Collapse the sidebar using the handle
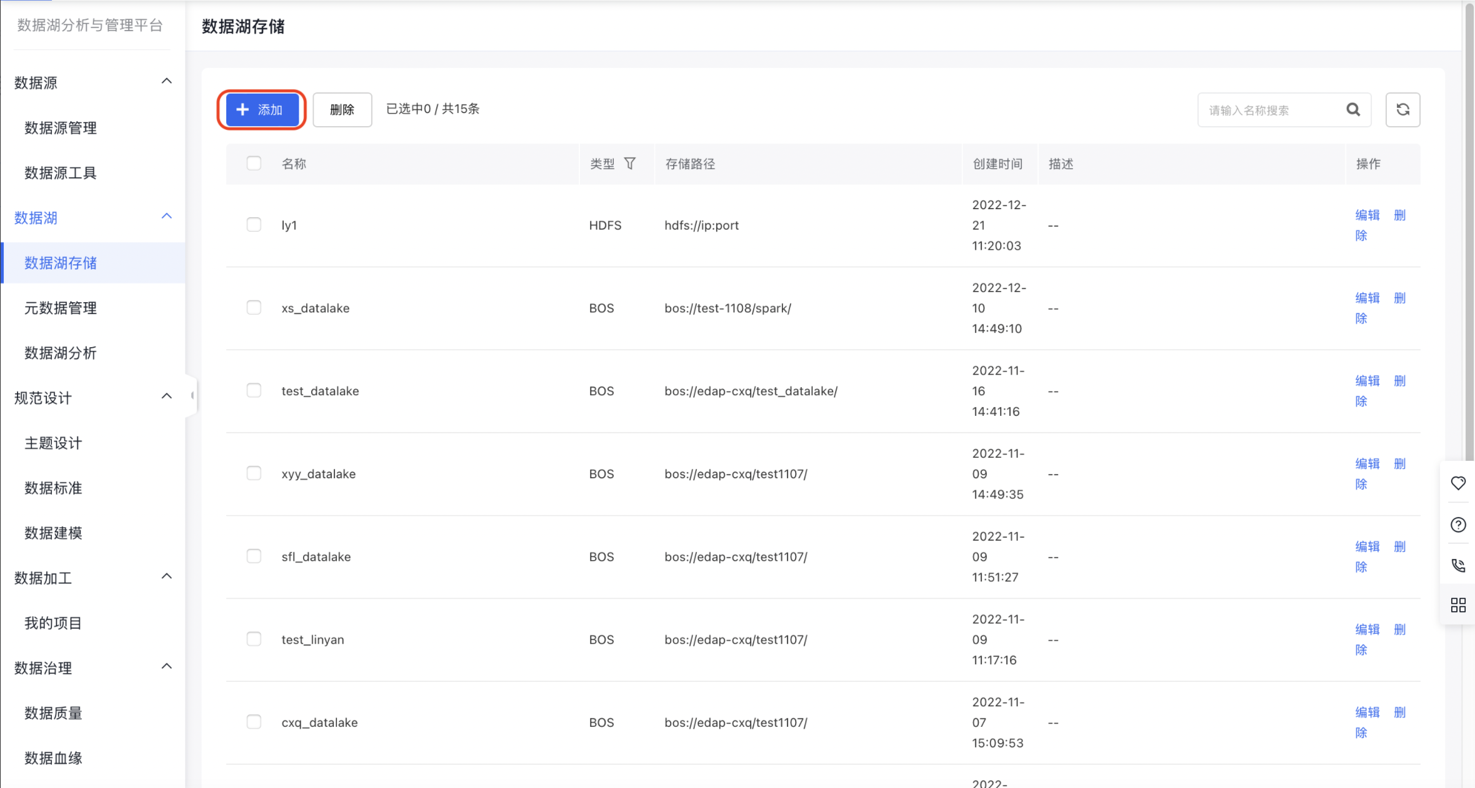This screenshot has width=1475, height=788. point(192,395)
